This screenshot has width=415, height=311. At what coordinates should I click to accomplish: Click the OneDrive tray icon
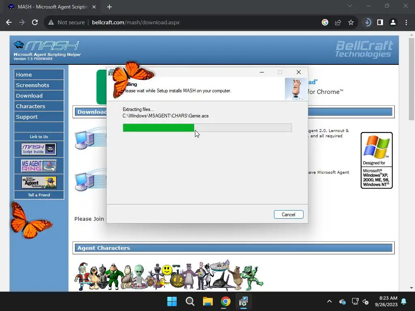[x=342, y=301]
